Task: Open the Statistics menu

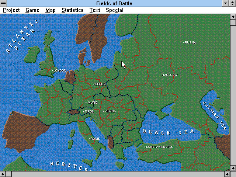Action: coord(72,10)
